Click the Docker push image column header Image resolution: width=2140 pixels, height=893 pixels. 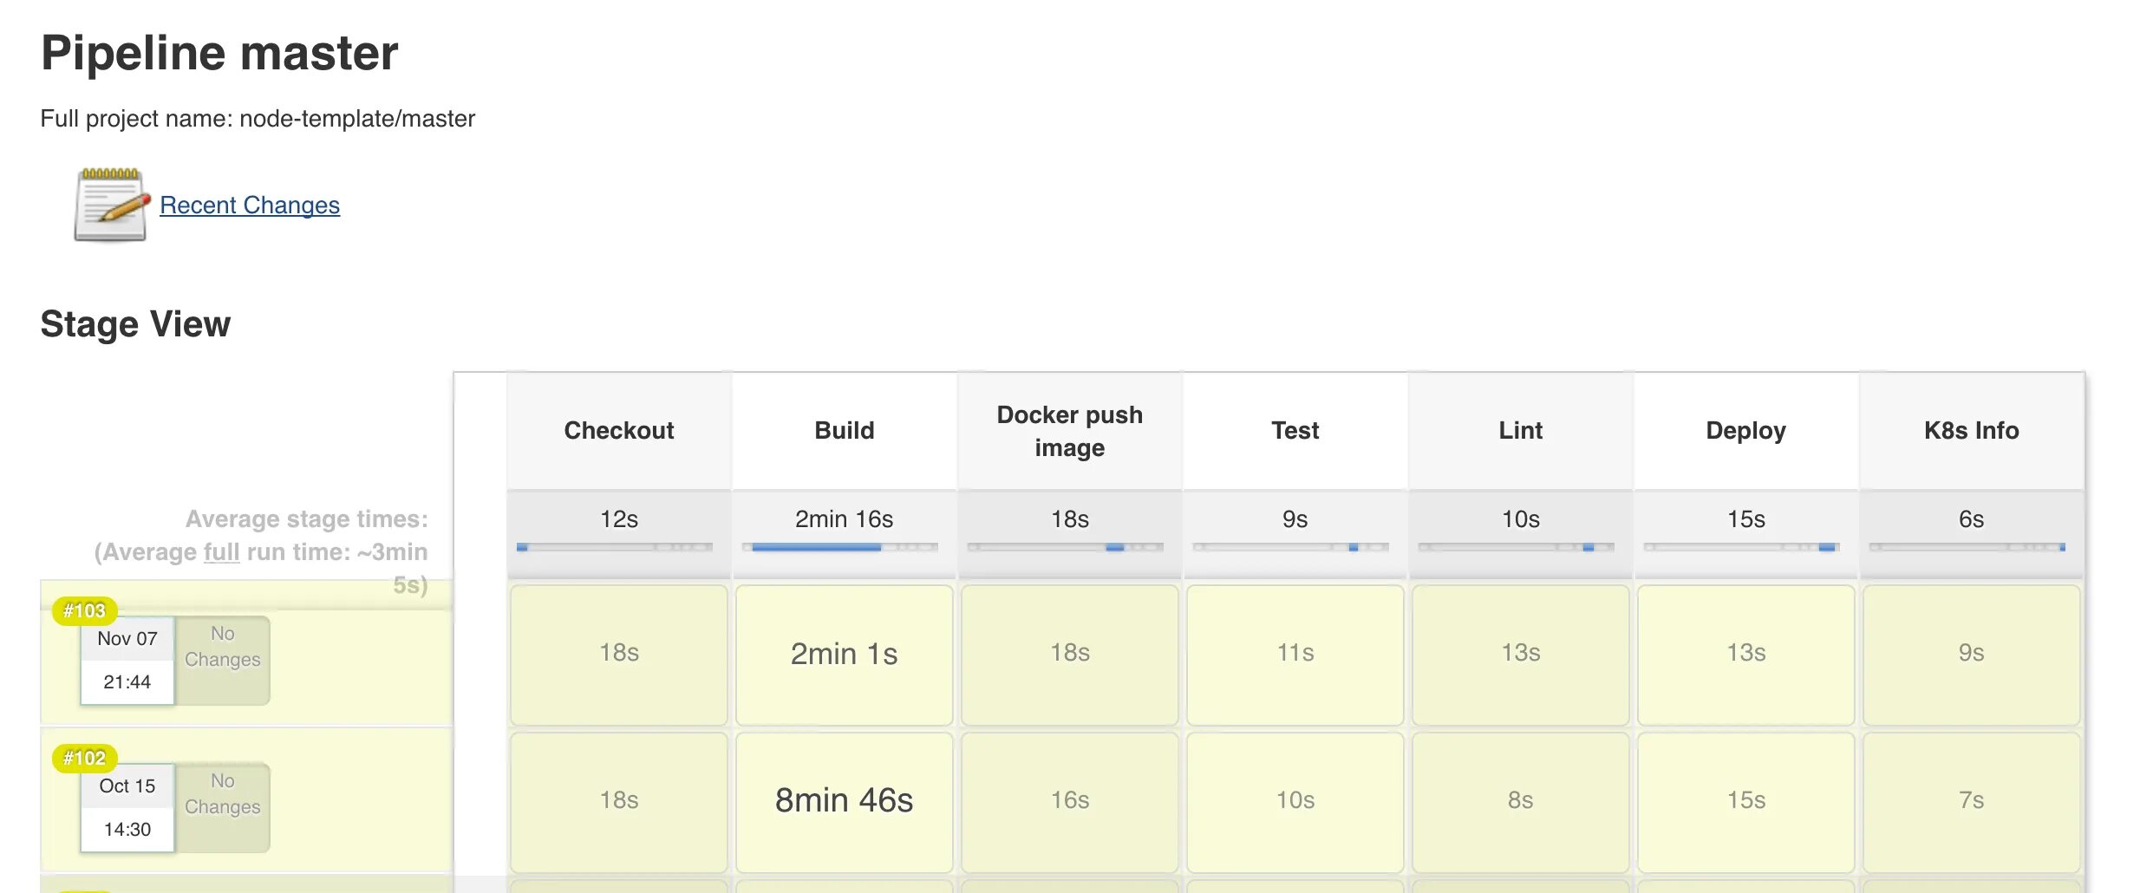pyautogui.click(x=1069, y=431)
